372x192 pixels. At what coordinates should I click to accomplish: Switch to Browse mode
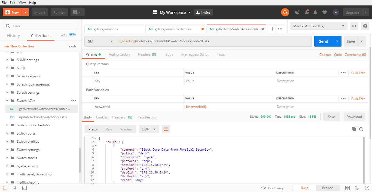point(328,188)
